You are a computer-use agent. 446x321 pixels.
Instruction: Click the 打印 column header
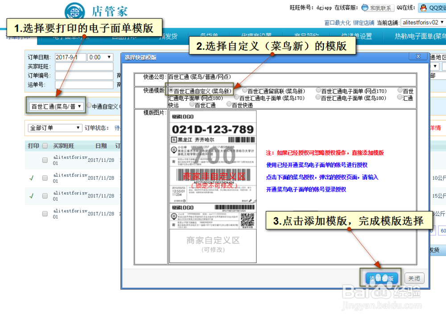(x=33, y=146)
